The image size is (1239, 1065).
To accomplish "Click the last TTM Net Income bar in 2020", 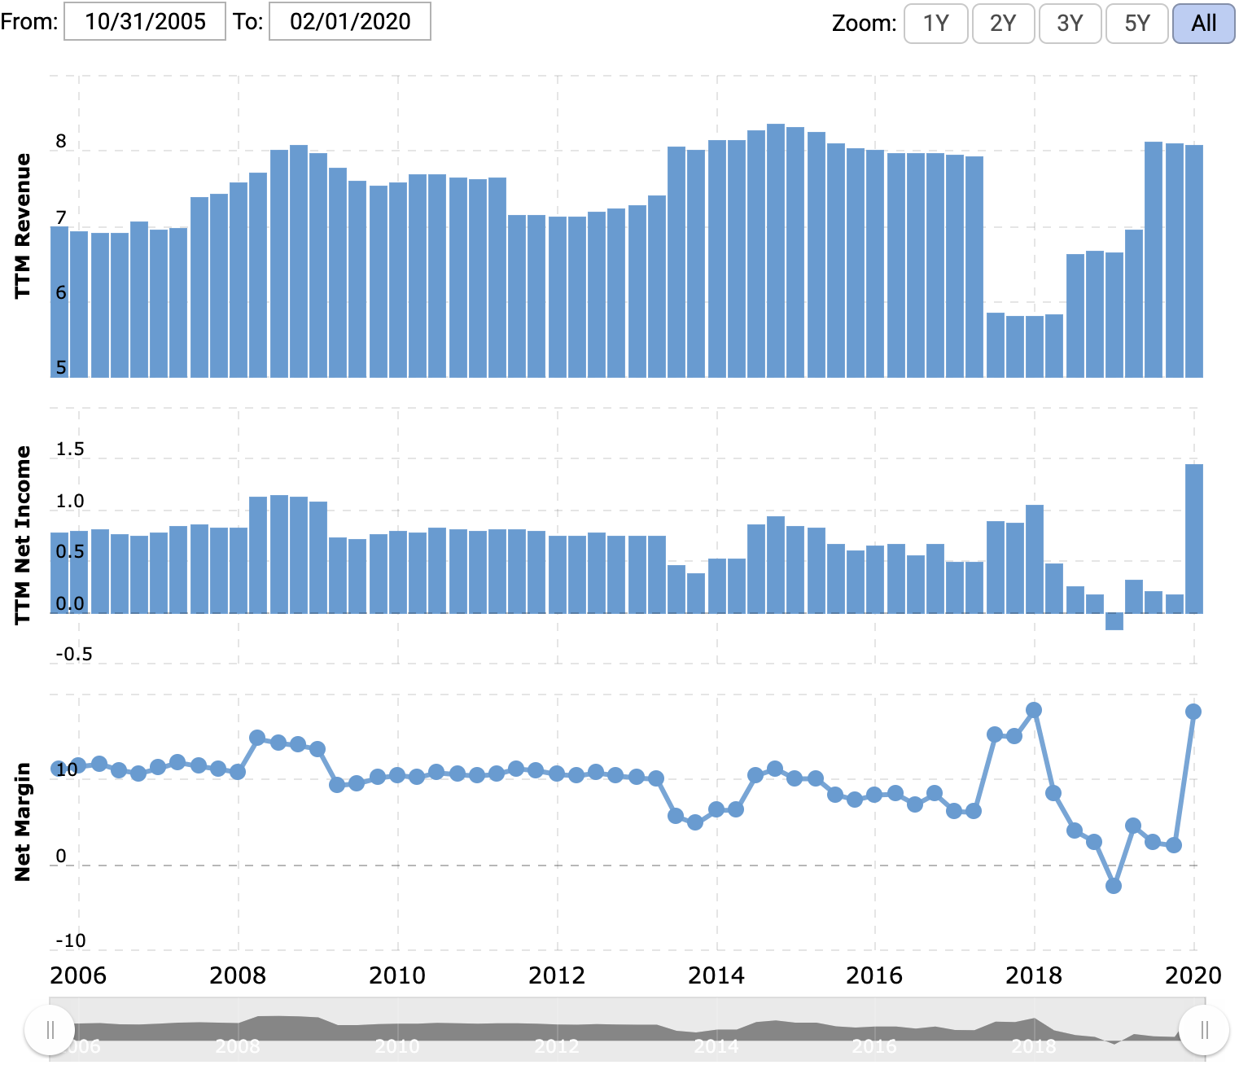I will click(x=1194, y=538).
